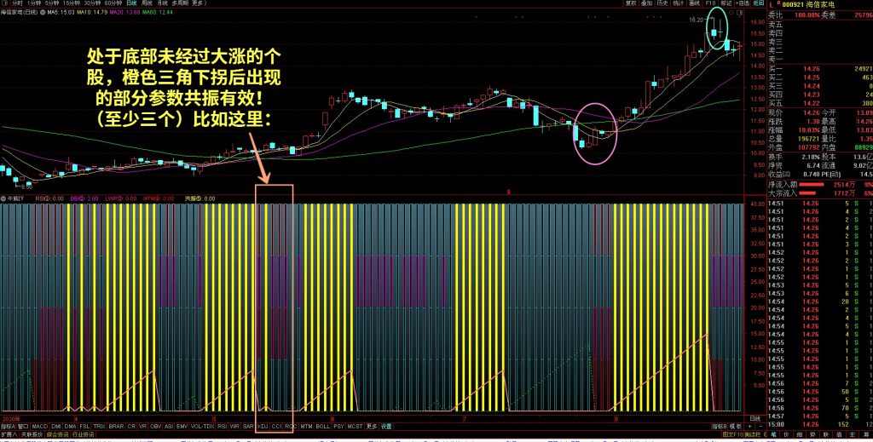This screenshot has height=442, width=873.
Task: Click the 叠加 overlay toolbar button
Action: (x=646, y=3)
